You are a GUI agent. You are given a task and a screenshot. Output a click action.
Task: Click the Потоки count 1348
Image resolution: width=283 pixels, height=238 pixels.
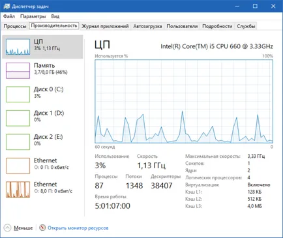click(134, 186)
